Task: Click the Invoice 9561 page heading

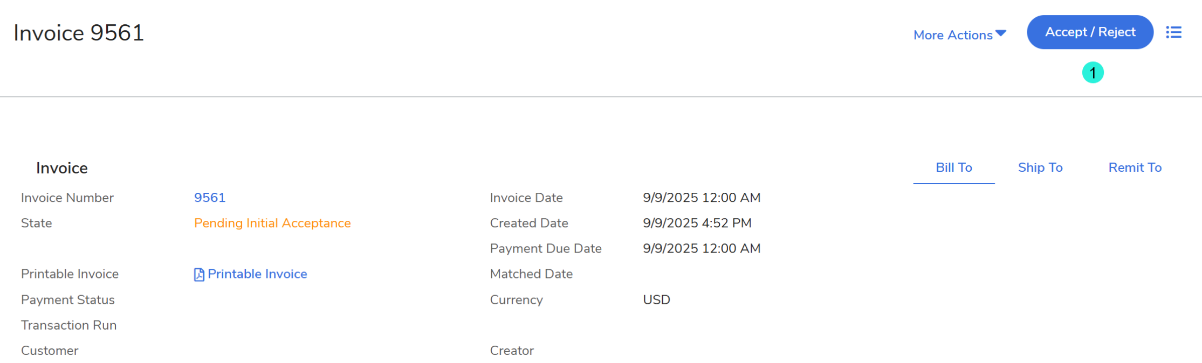Action: click(79, 33)
